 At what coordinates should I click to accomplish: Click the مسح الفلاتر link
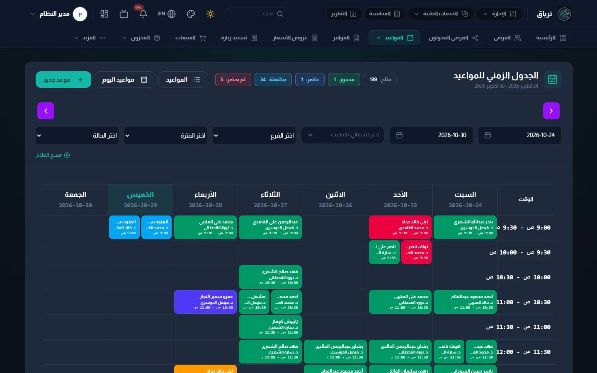tap(53, 155)
